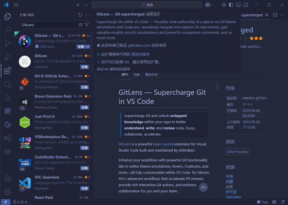The height and width of the screenshot is (205, 288).
Task: Click the hamburger menu icon
Action: [16, 5]
